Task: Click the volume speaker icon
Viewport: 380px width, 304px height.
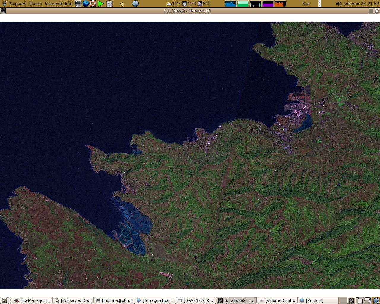Action: 338,4
